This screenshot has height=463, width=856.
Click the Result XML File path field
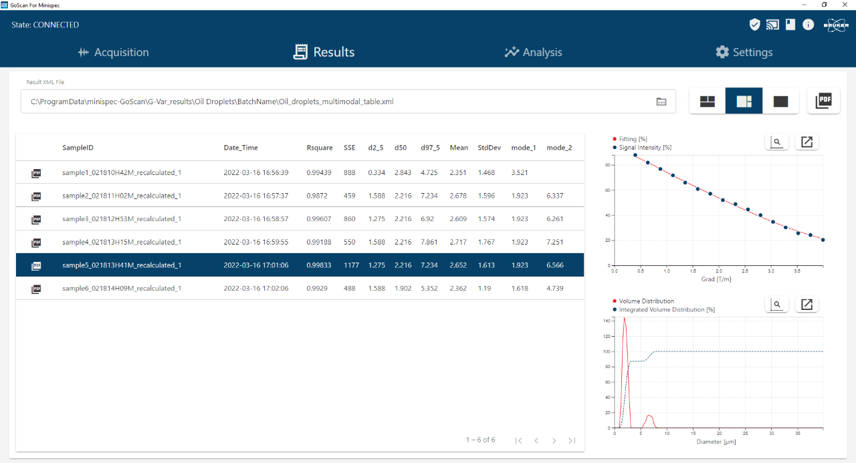click(x=334, y=102)
